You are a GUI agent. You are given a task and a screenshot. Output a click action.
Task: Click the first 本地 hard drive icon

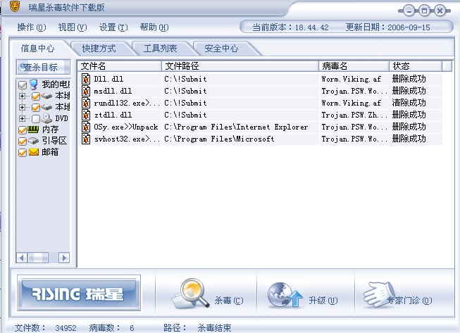[46, 96]
